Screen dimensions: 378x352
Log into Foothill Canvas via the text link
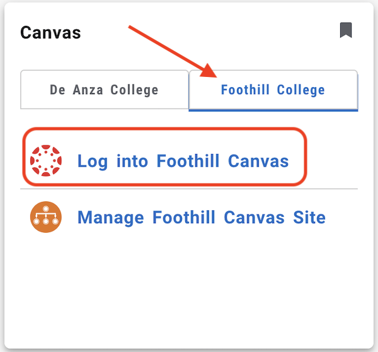point(183,161)
